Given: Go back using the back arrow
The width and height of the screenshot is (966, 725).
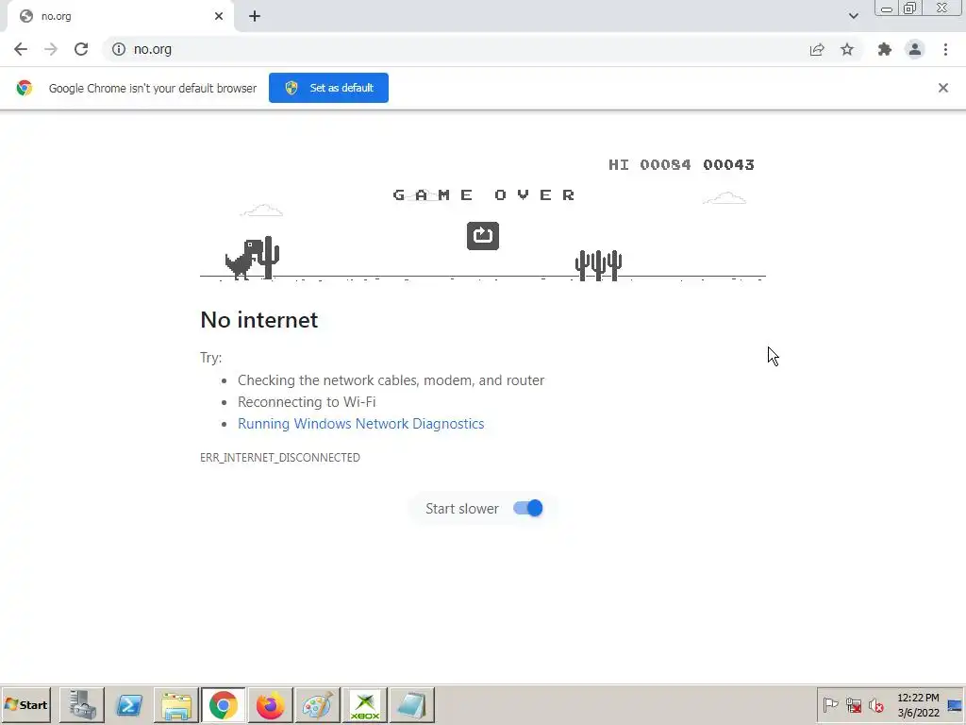Looking at the screenshot, I should tap(21, 49).
